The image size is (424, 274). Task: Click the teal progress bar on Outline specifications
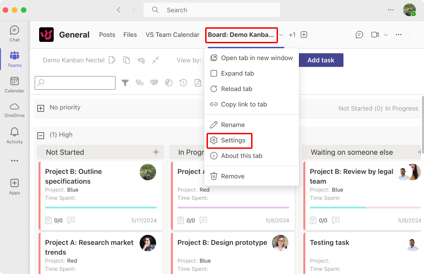coord(101,208)
